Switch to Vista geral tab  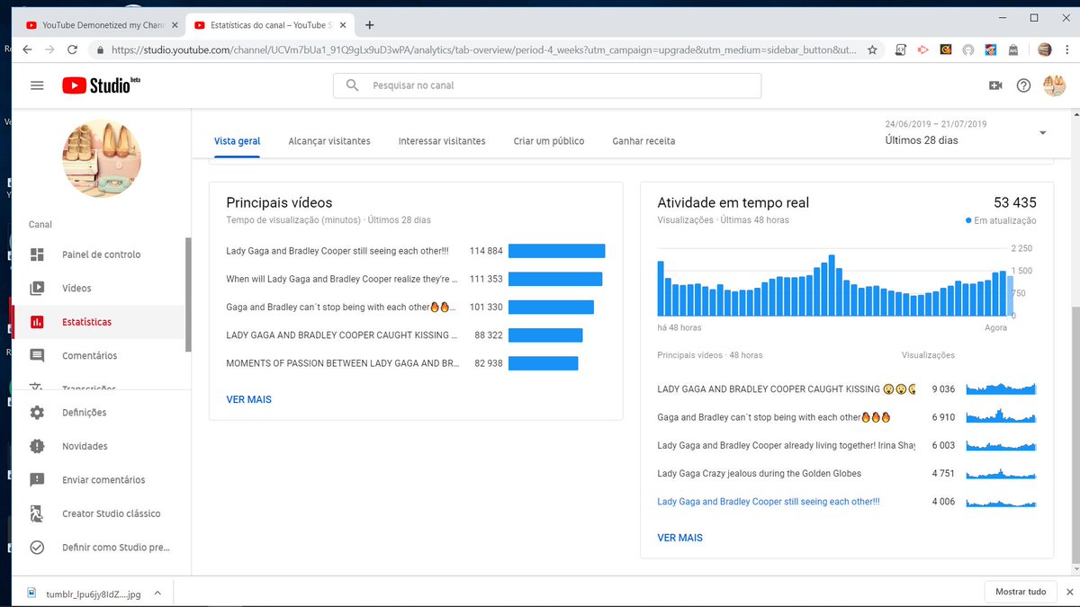(x=238, y=141)
